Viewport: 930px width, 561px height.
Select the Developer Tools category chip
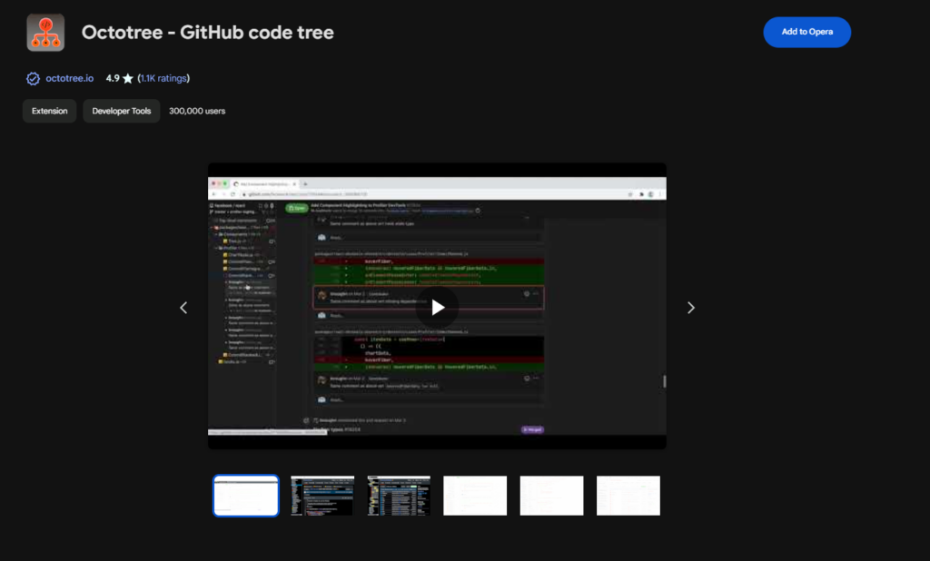point(122,111)
